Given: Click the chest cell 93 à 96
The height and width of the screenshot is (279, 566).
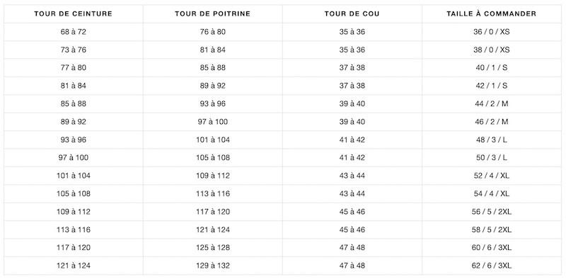Looking at the screenshot, I should [x=213, y=103].
